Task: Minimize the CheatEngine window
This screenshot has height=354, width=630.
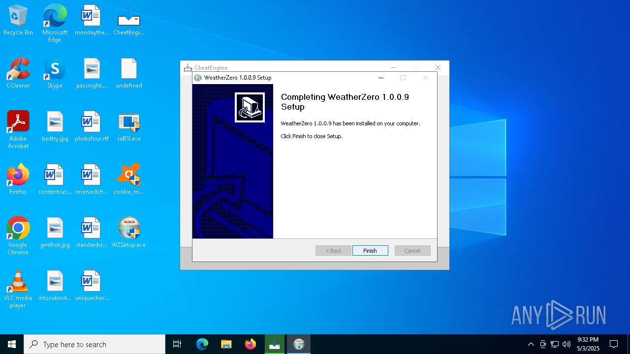Action: (393, 67)
